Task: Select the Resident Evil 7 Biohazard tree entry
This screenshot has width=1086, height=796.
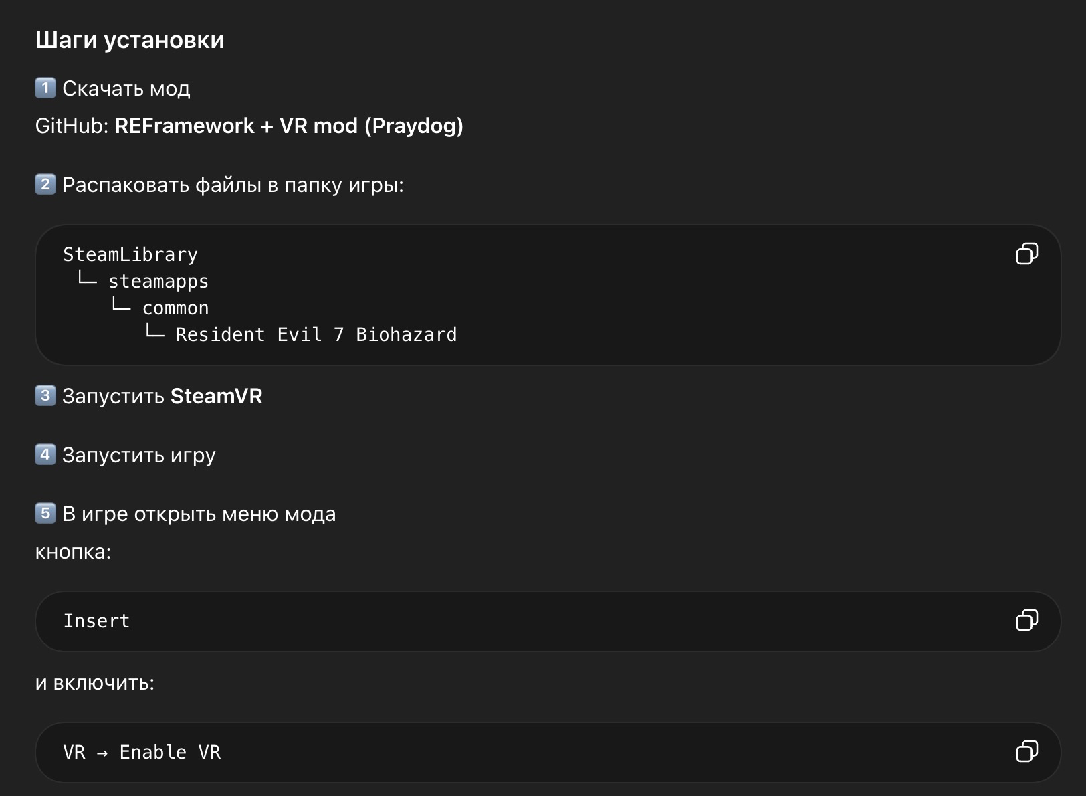Action: tap(316, 334)
